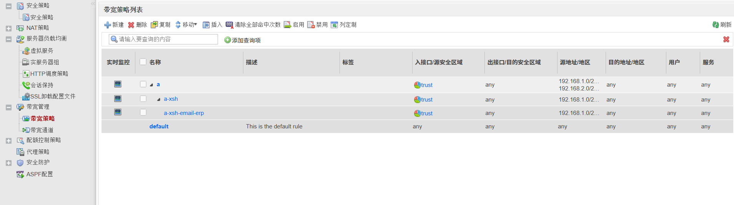Click the 入接口/源安全区域 column header
The image size is (734, 205).
pyautogui.click(x=439, y=62)
